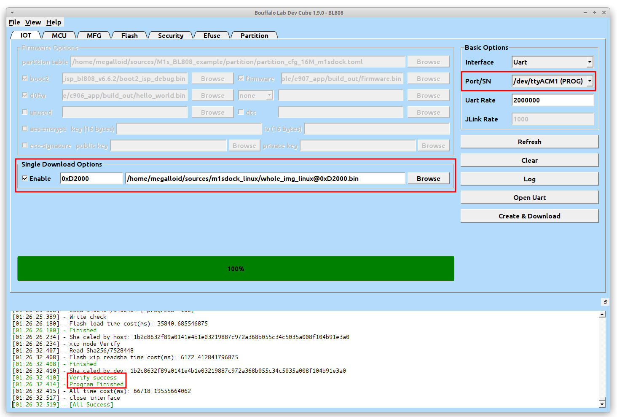
Task: Open the Help menu
Action: (54, 22)
